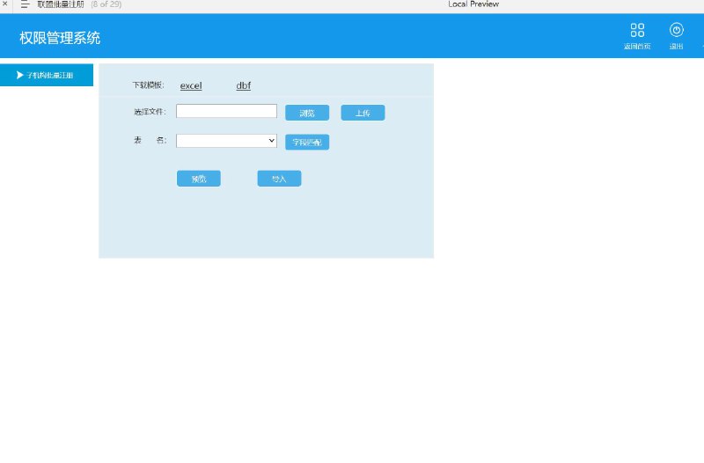Select the 子机构批量注册 sidebar item
The image size is (704, 463).
pos(47,75)
